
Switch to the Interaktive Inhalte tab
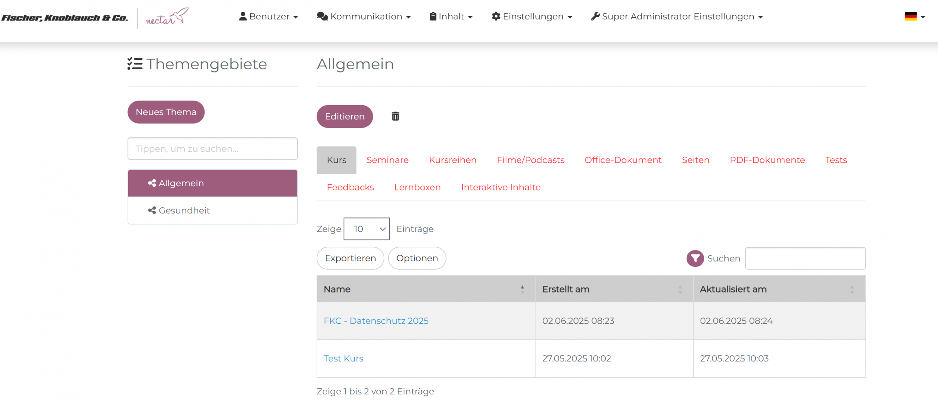pyautogui.click(x=501, y=187)
